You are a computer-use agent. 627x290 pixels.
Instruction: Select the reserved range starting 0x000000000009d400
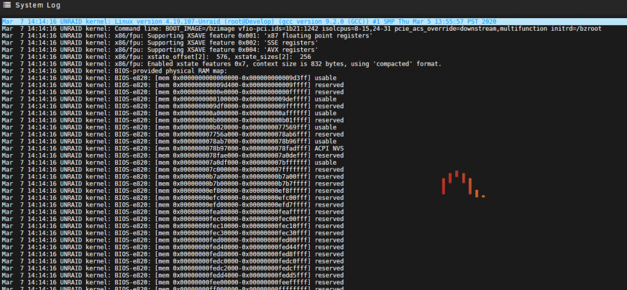point(173,85)
